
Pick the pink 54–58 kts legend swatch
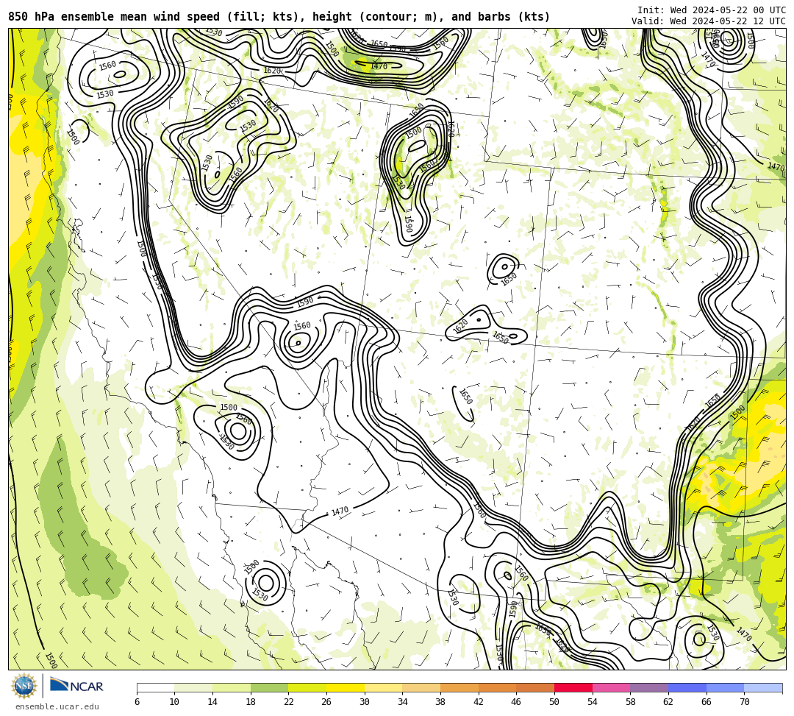pos(611,687)
